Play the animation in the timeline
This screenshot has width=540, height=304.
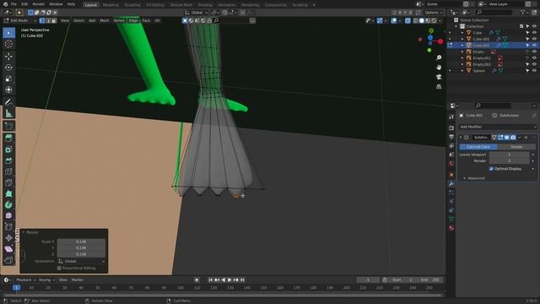point(229,280)
